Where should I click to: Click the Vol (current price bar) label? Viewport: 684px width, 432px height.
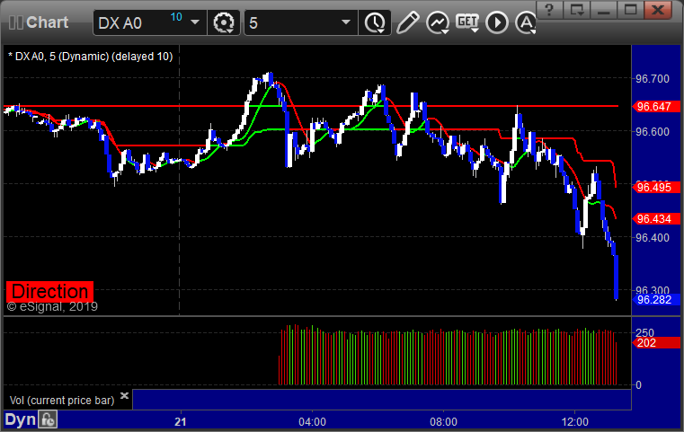[62, 401]
